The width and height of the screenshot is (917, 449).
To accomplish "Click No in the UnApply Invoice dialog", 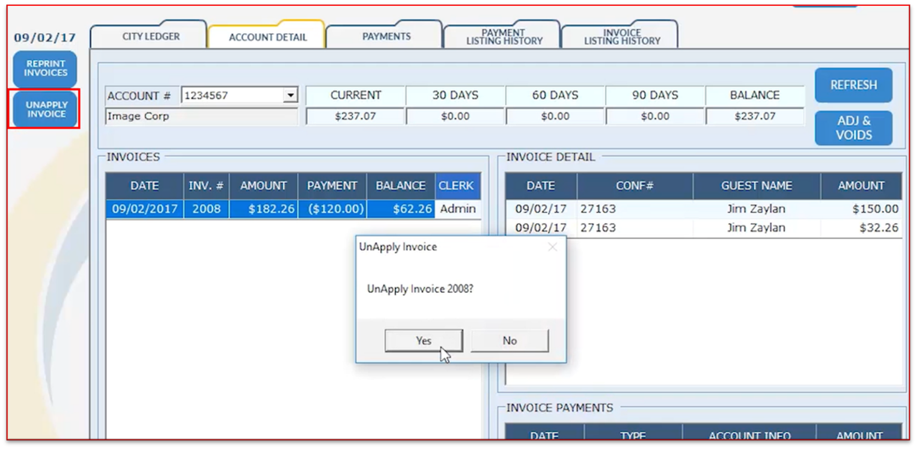I will click(509, 341).
